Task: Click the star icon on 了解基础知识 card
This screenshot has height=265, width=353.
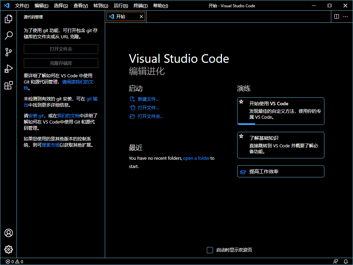Action: click(x=241, y=136)
